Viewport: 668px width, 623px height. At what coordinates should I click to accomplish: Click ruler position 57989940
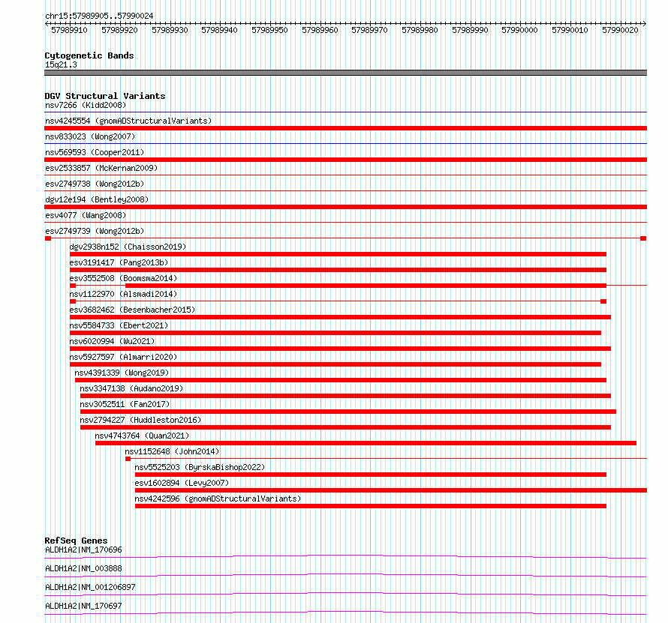[x=219, y=30]
